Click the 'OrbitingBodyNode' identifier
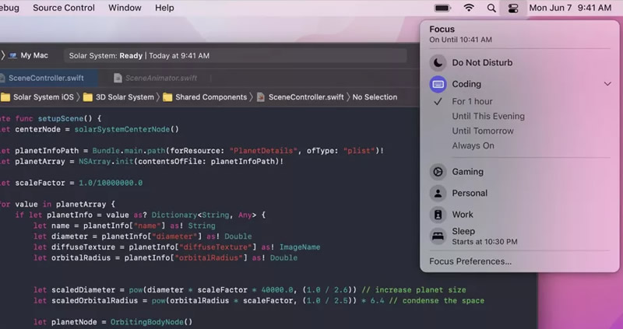The image size is (623, 329). point(147,322)
